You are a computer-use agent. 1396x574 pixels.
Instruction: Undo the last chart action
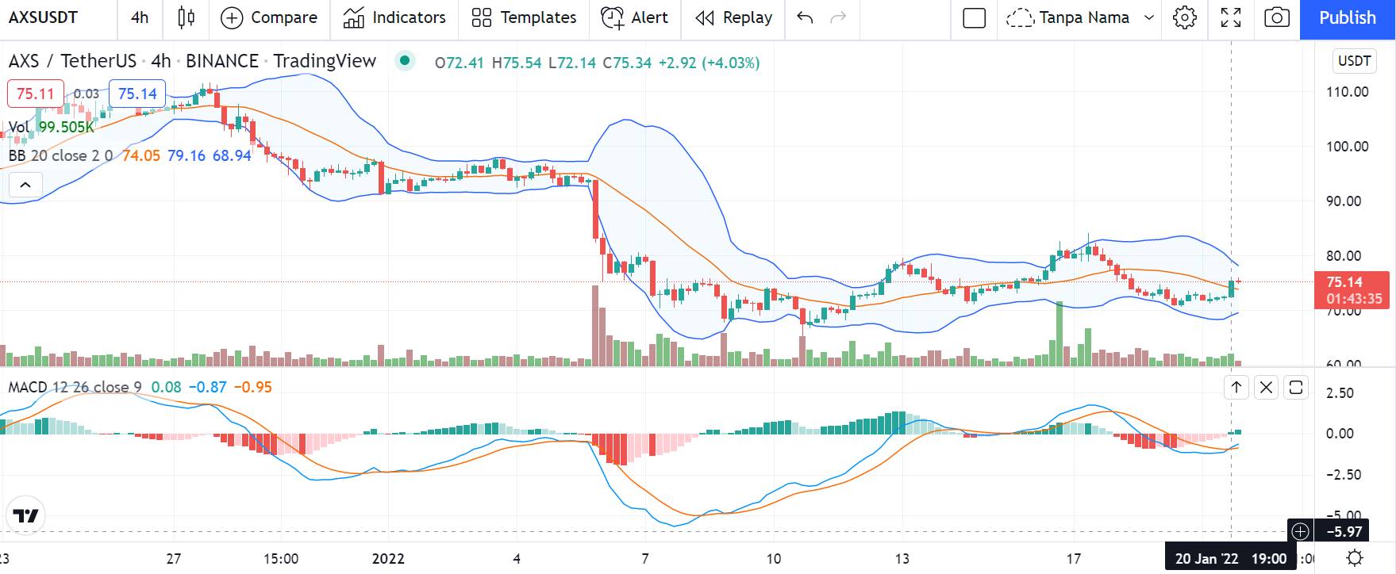tap(805, 17)
